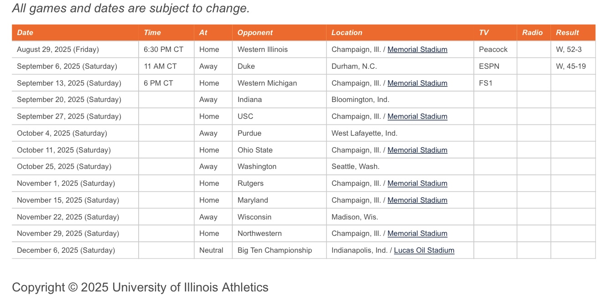Select the October 25, 2025 date cell

pos(64,167)
